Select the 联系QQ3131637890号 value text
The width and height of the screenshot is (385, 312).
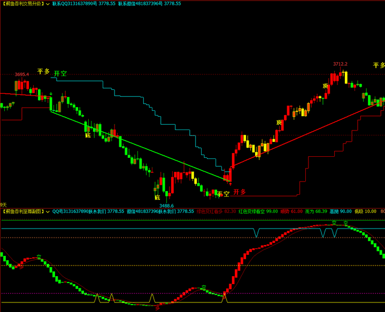pyautogui.click(x=84, y=4)
